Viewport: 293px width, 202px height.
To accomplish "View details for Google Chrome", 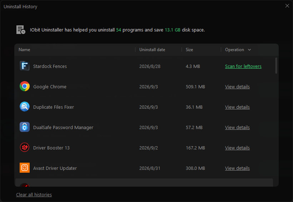I will (x=237, y=87).
